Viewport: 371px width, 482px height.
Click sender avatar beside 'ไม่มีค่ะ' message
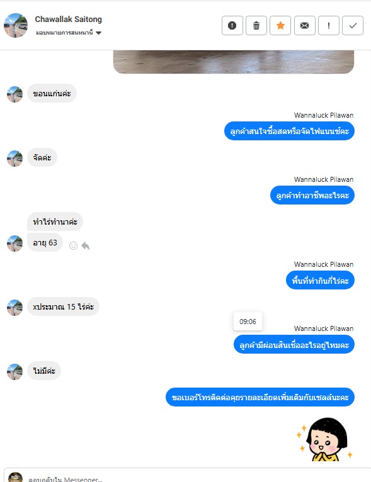[14, 372]
